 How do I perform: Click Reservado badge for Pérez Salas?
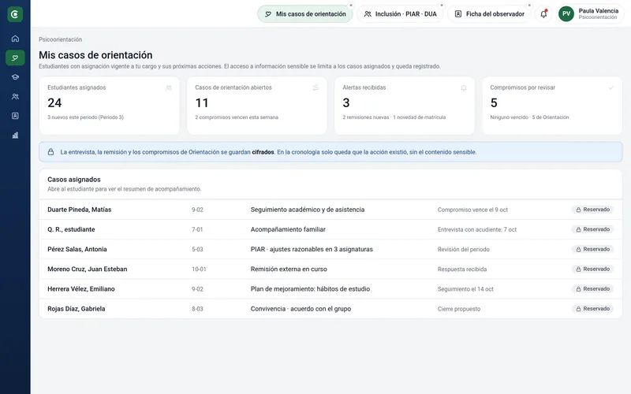tap(592, 249)
